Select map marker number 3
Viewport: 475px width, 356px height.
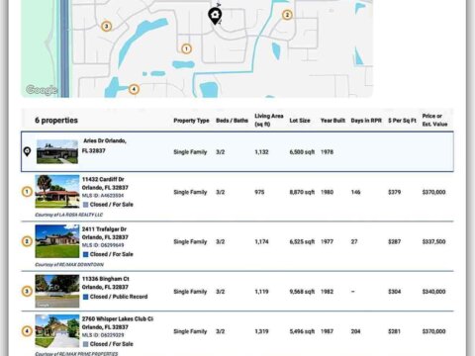click(106, 26)
